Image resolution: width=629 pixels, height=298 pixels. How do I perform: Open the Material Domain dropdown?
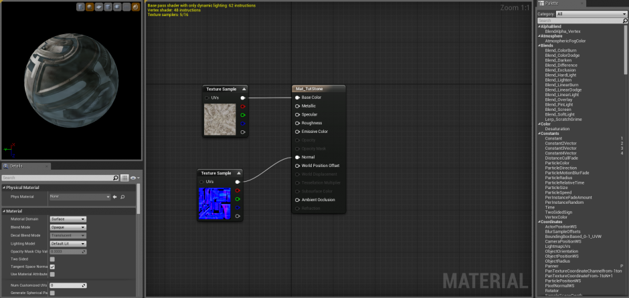68,219
